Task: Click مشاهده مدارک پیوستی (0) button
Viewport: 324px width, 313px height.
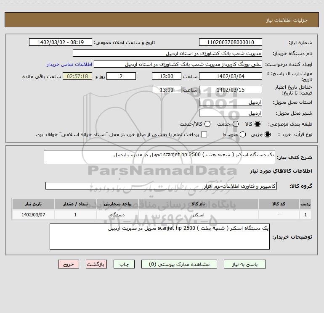Action: (x=179, y=264)
